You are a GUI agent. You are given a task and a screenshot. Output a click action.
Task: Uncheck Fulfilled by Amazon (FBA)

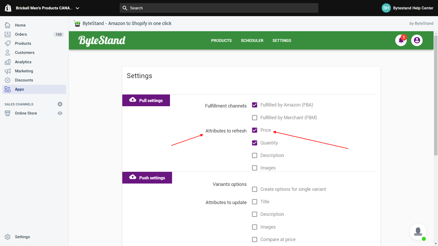click(x=255, y=105)
